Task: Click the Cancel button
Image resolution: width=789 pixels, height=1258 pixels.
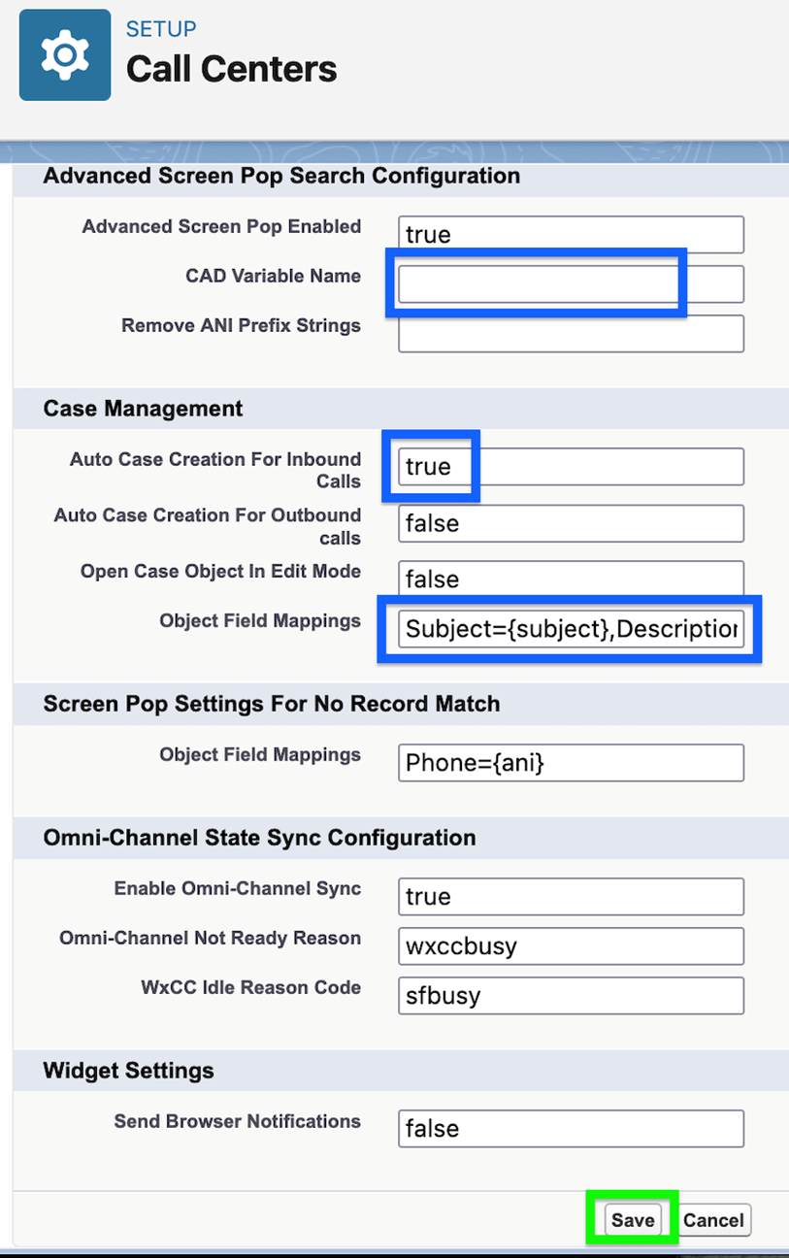Action: point(713,1220)
